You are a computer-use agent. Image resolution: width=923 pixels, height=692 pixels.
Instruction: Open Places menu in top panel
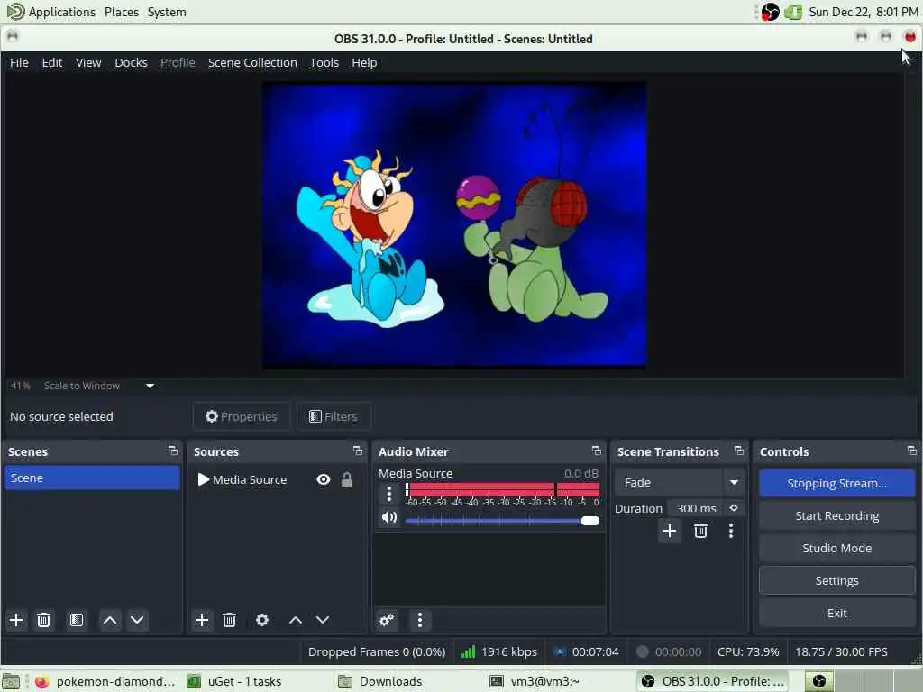click(x=122, y=12)
